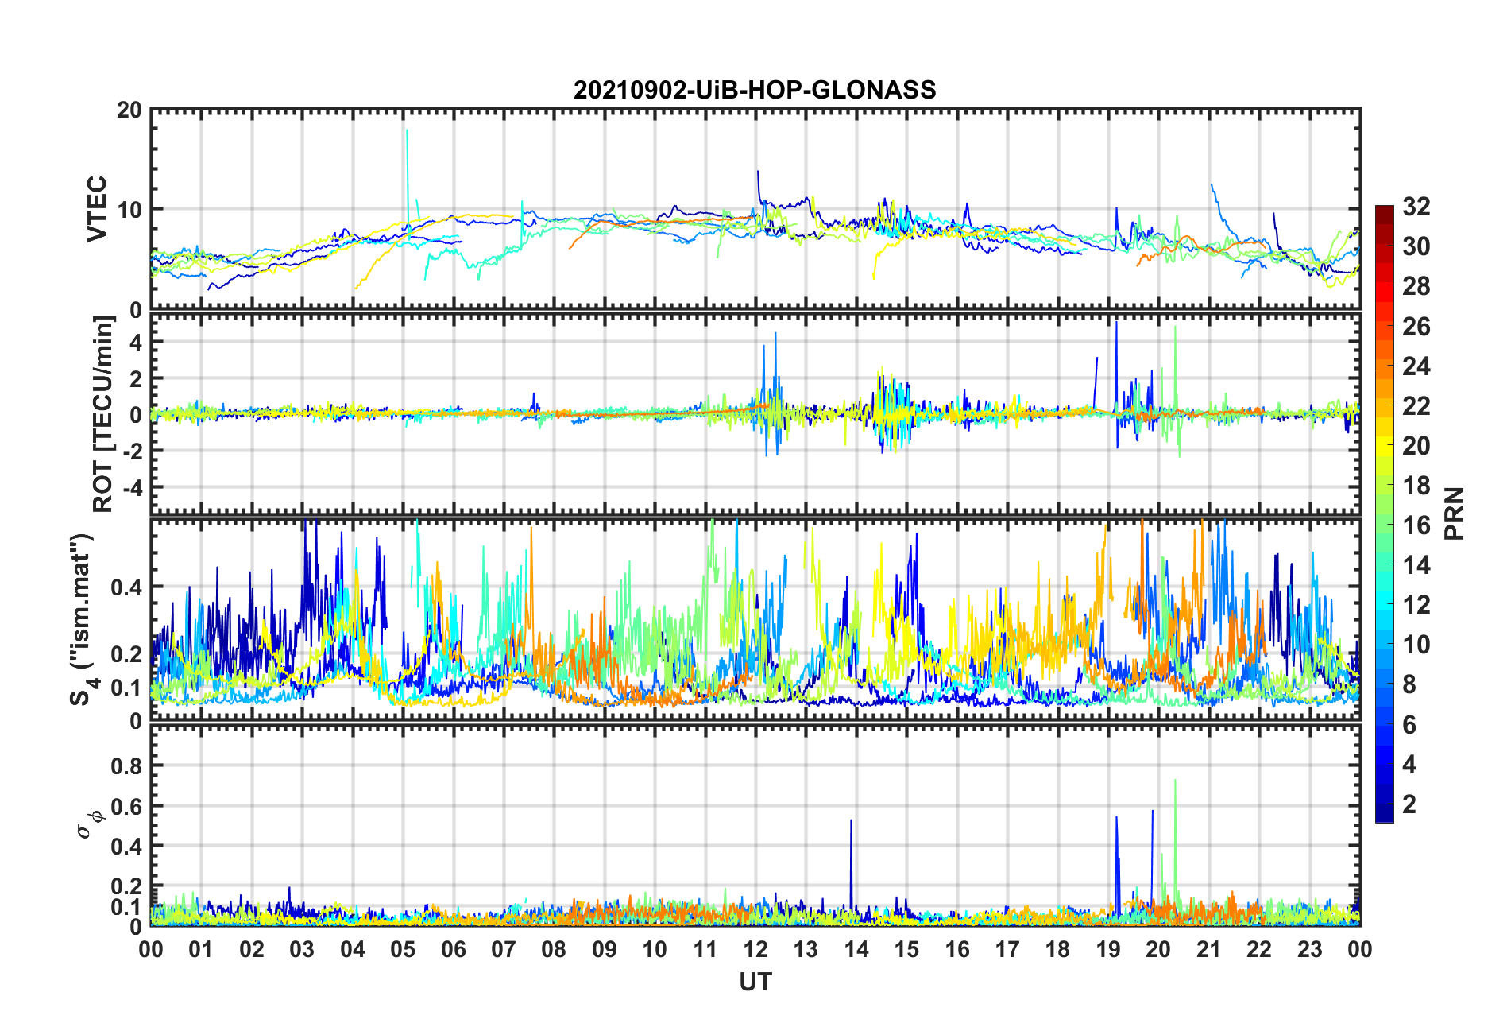This screenshot has height=1027, width=1511.
Task: Click x-axis tick label 23
Action: [1310, 949]
